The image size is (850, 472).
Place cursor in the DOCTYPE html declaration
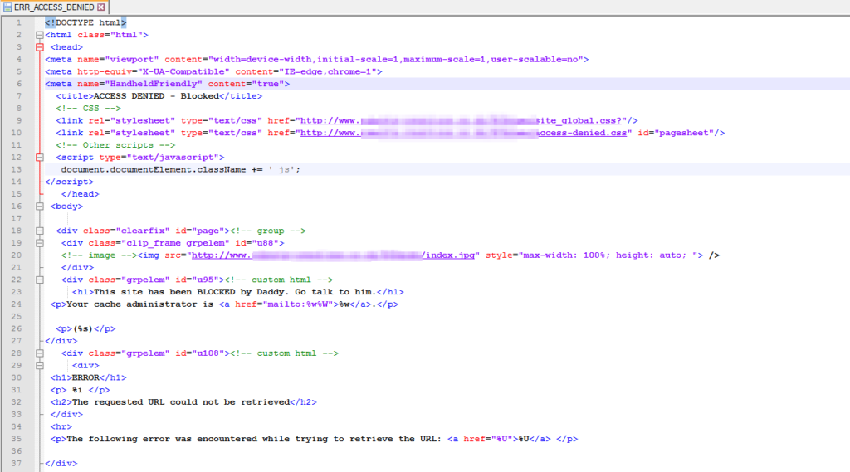85,22
